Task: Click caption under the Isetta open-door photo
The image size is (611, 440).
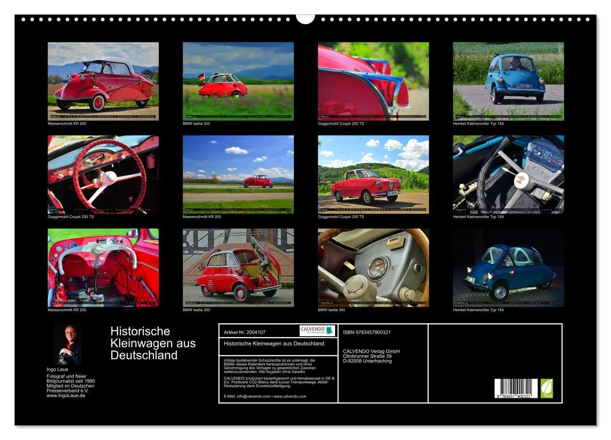Action: 196,310
